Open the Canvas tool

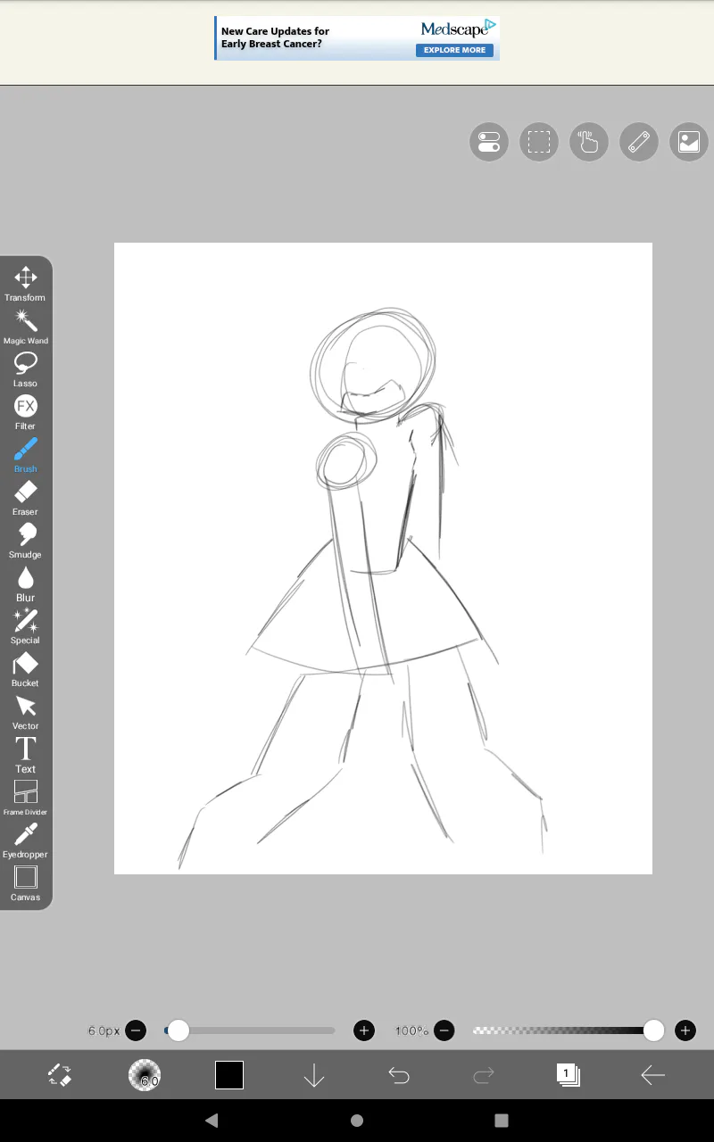(26, 883)
